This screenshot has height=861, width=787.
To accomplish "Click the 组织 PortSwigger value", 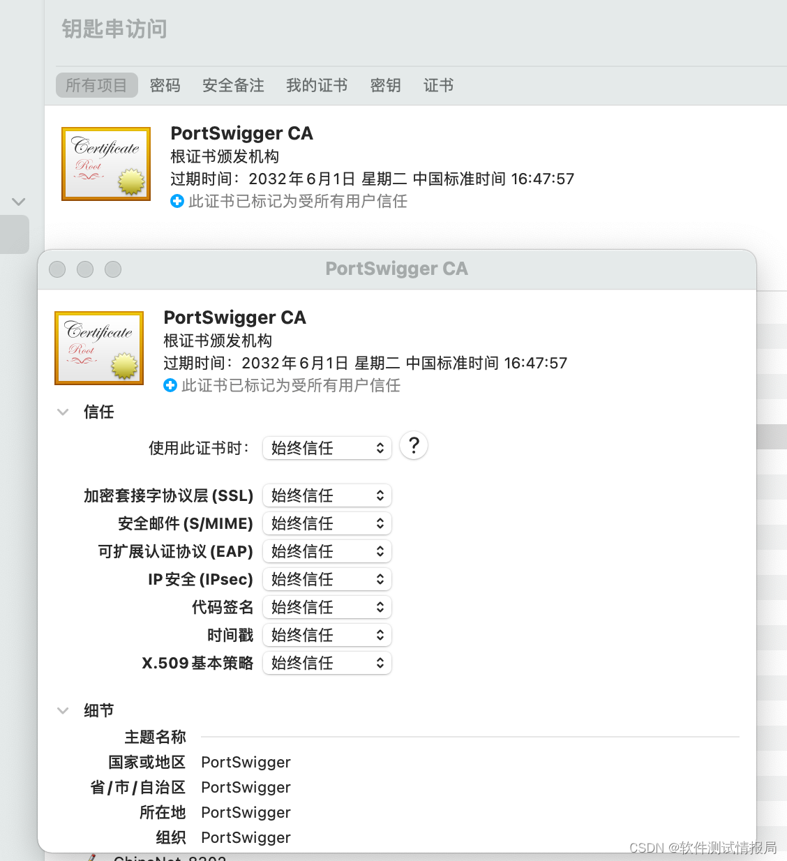I will pyautogui.click(x=246, y=837).
